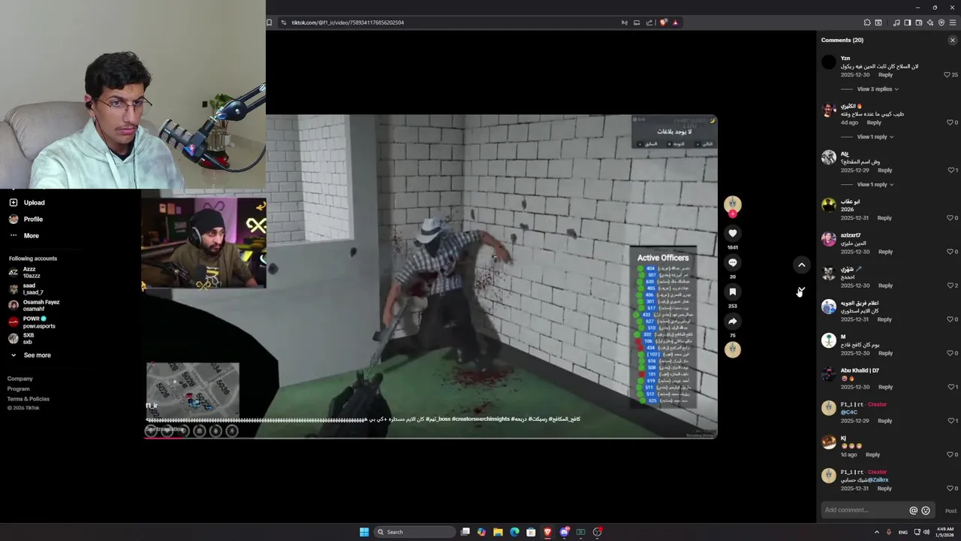Close the Comments panel
The width and height of the screenshot is (961, 541).
pyautogui.click(x=953, y=41)
